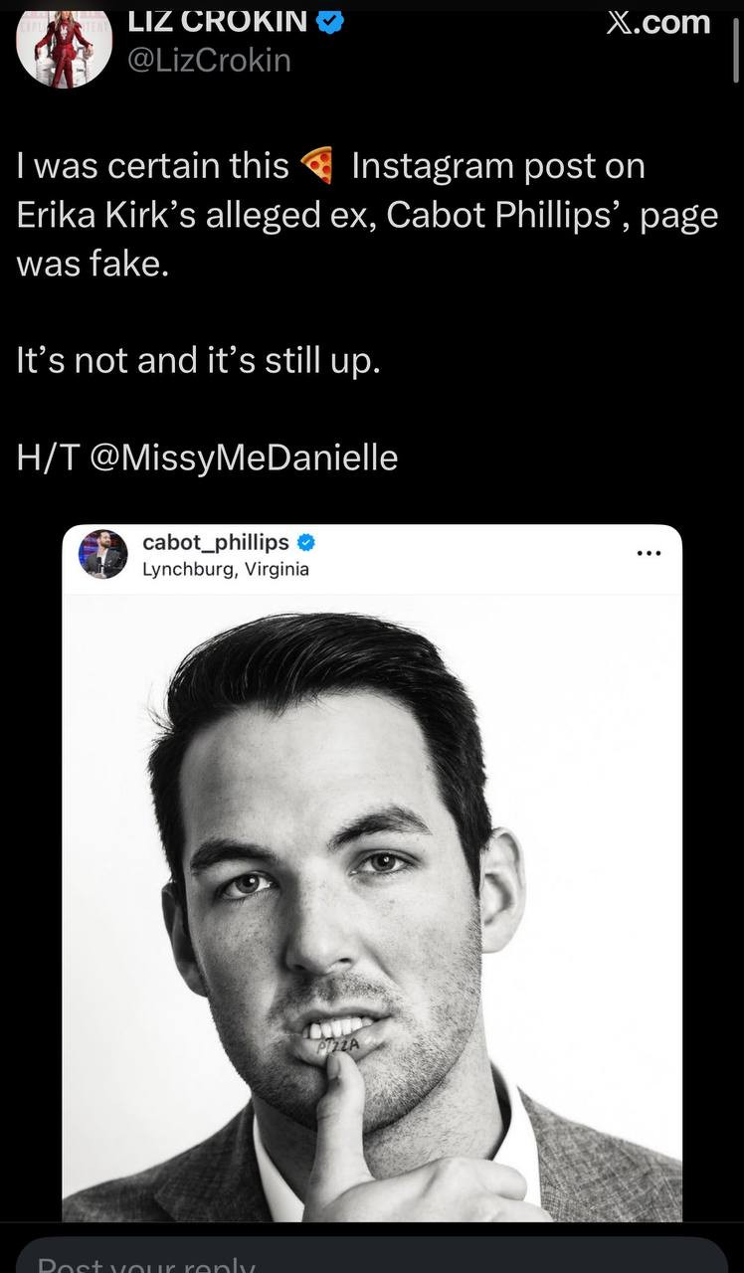Open the three-dot Instagram post options
744x1273 pixels.
pos(648,554)
